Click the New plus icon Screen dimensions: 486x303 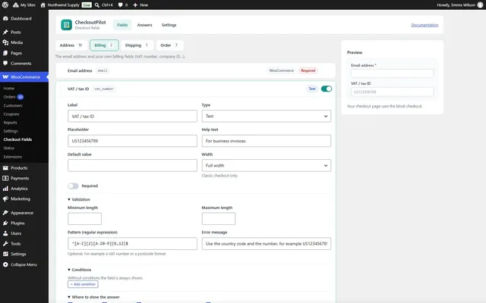(135, 5)
